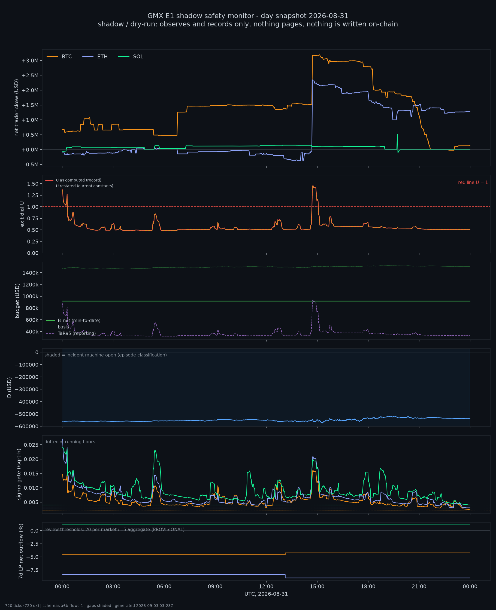Click the review thresholds PROVISIONAL note
The image size is (496, 610).
click(x=114, y=529)
